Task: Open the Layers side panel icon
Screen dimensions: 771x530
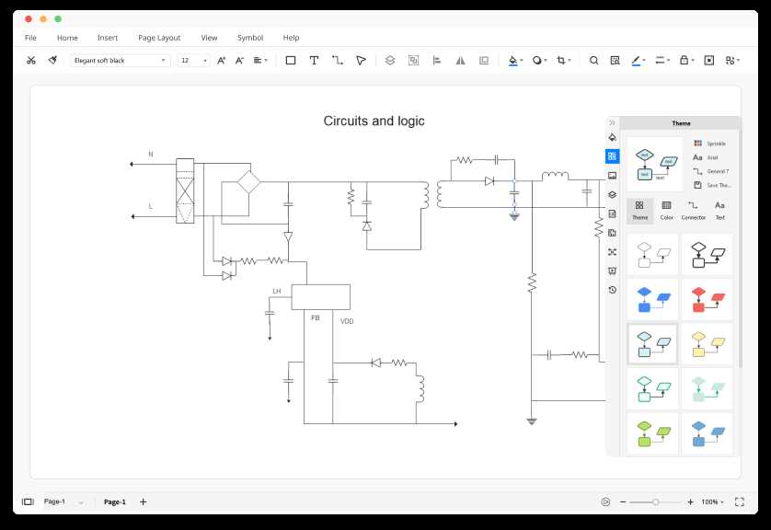Action: tap(612, 195)
